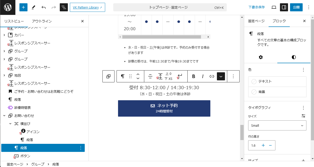The height and width of the screenshot is (167, 314).
Task: Collapse the お問い合わせ group in list view
Action: (x=4, y=116)
